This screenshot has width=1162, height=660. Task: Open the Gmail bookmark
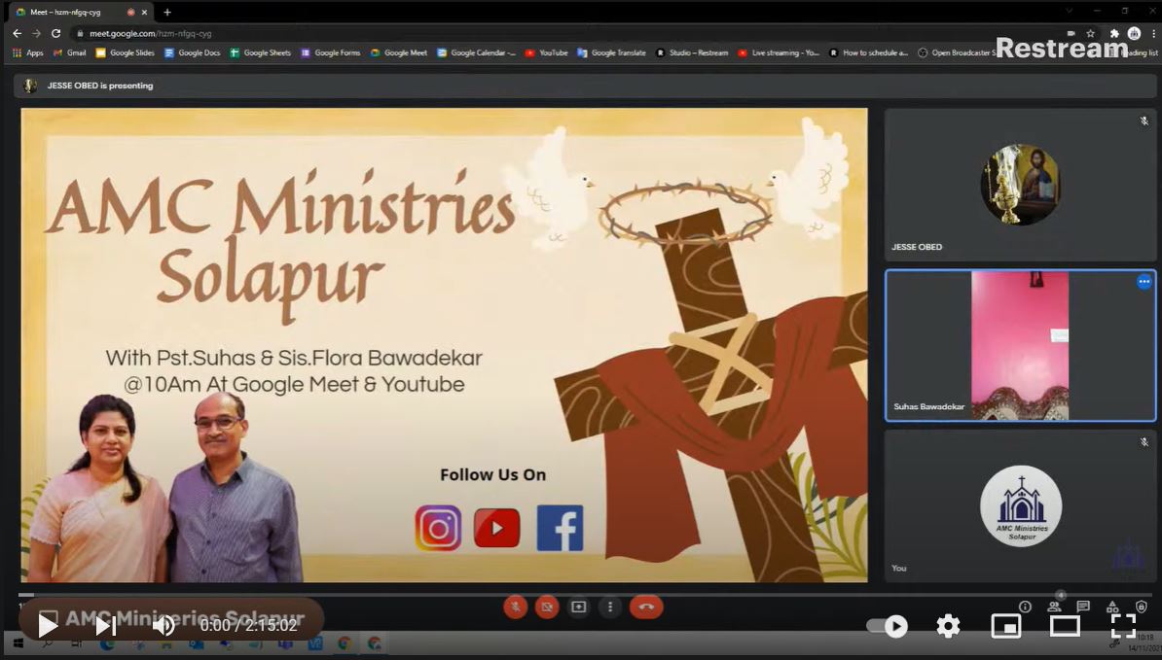pos(70,52)
